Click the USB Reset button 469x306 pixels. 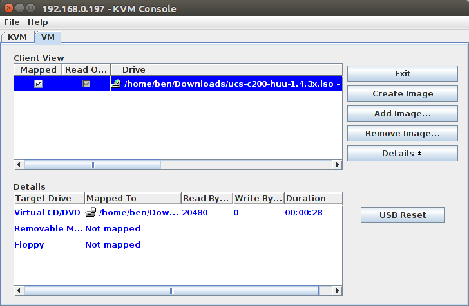[x=402, y=215]
